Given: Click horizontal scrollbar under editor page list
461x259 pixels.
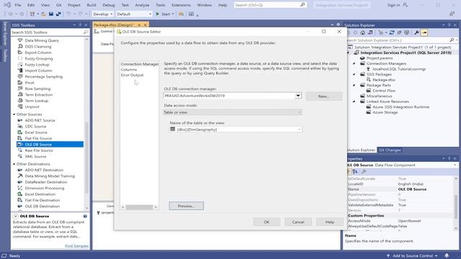Looking at the screenshot, I should 139,207.
